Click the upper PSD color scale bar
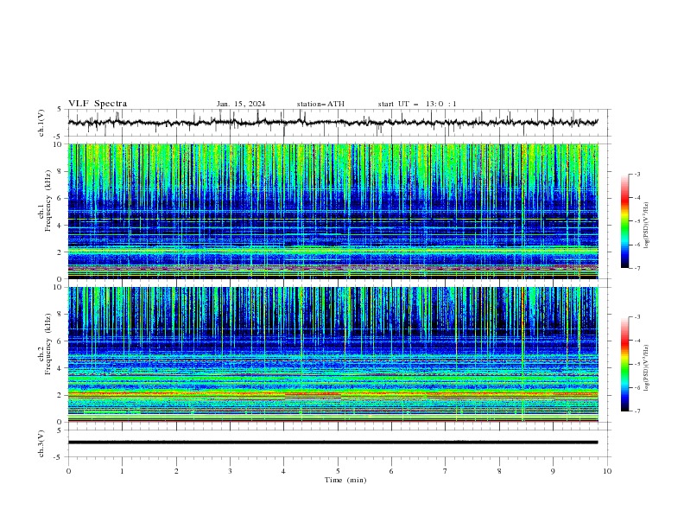684x529 pixels. pos(625,221)
